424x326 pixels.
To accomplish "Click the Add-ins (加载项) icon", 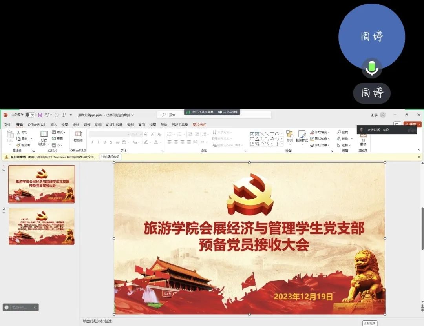I will point(363,136).
